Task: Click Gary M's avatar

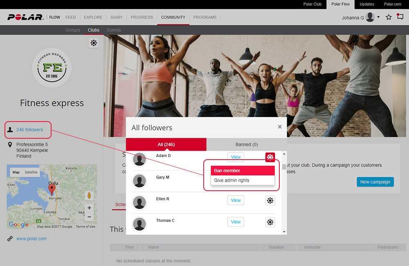Action: pyautogui.click(x=139, y=181)
